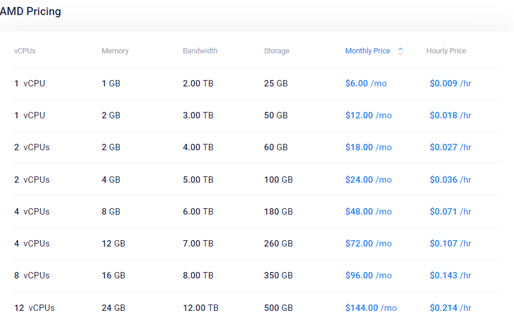Click the Hourly Price column header

pos(446,51)
